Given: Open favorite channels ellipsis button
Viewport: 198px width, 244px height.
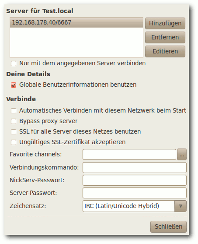Looking at the screenshot, I should (182, 155).
